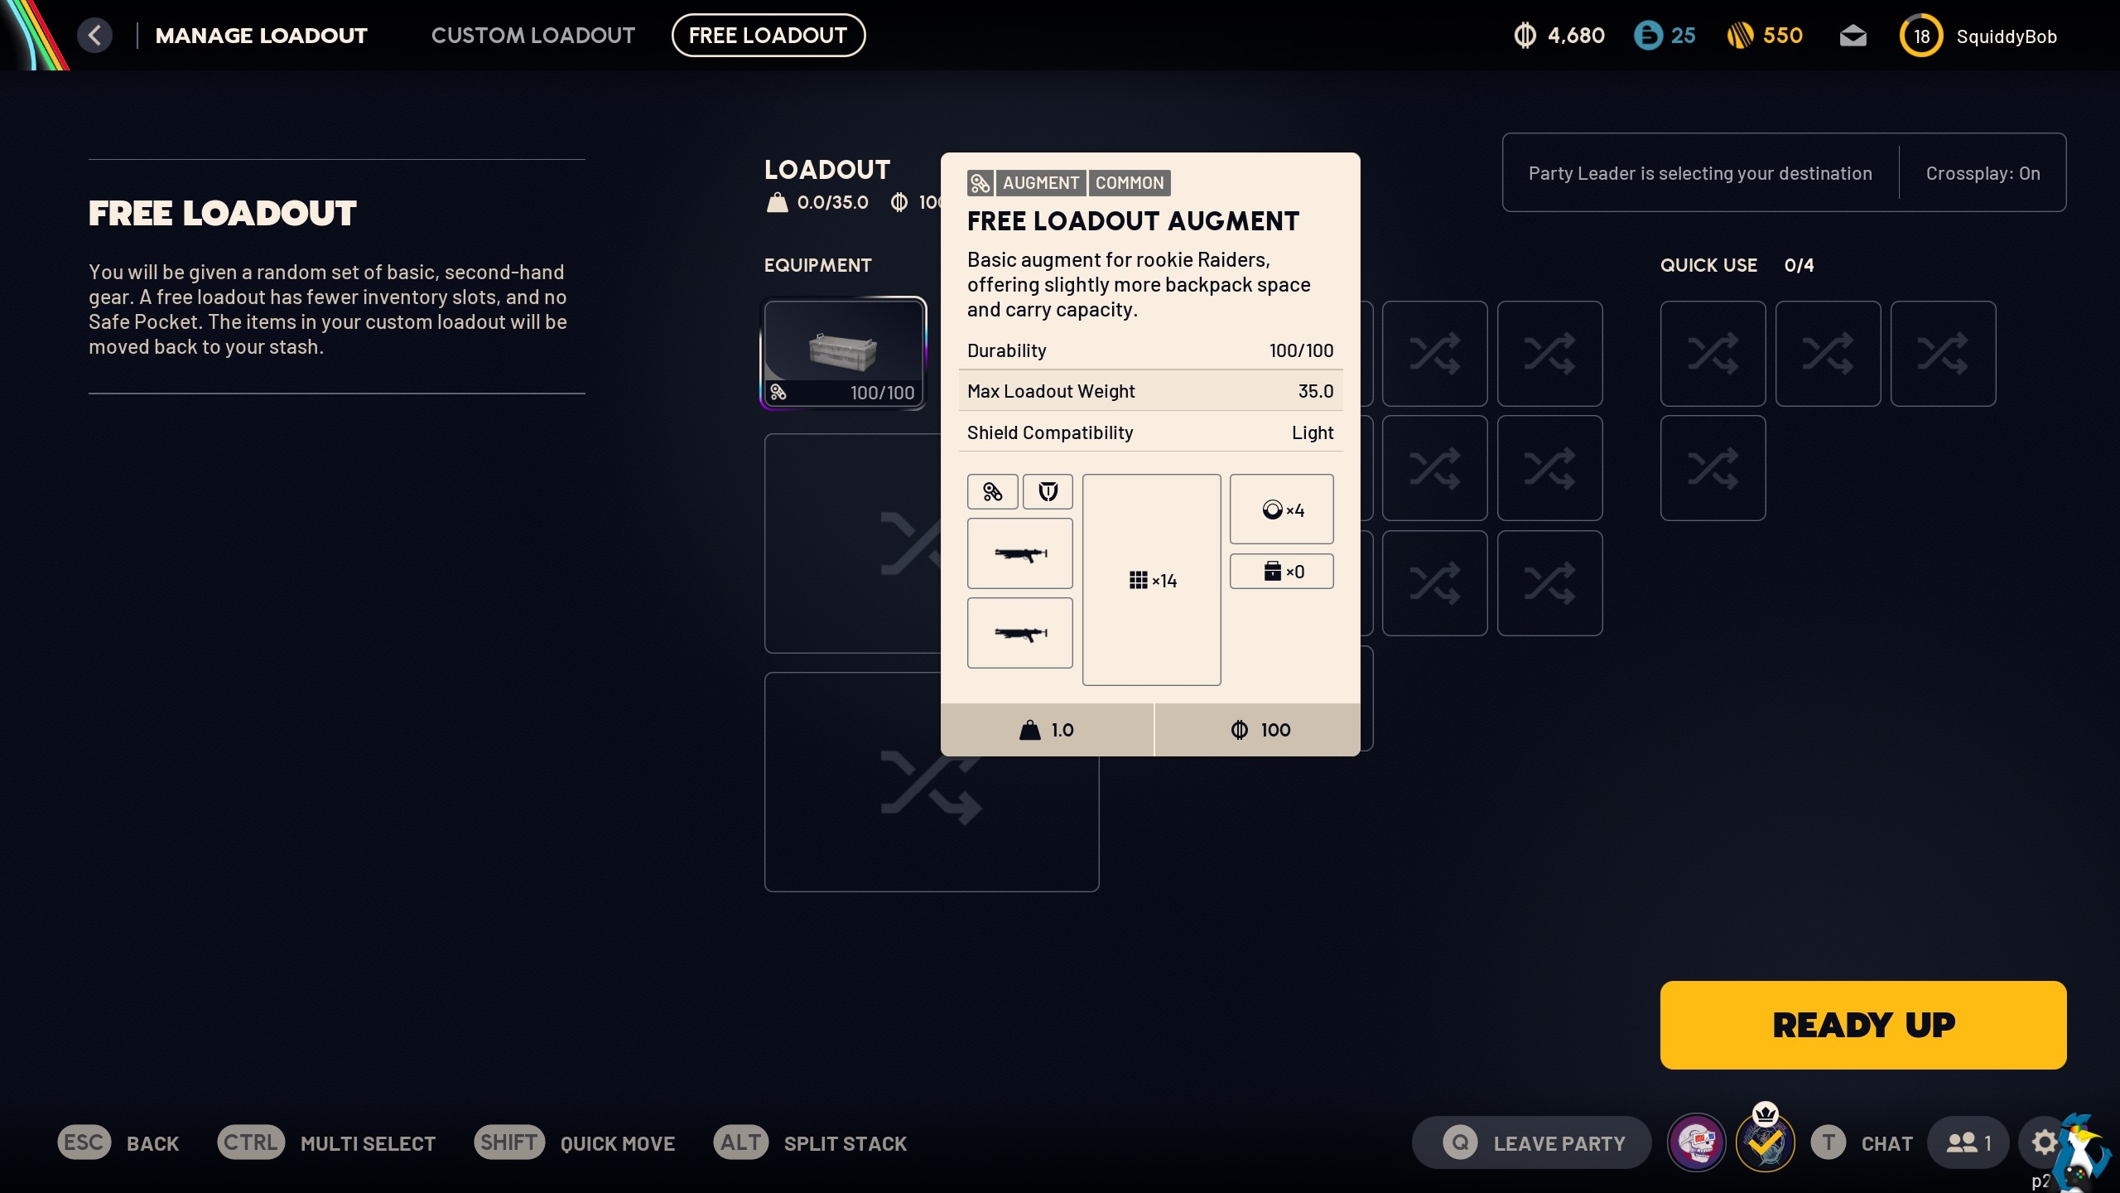Select the Free Loadout tab

coord(768,36)
